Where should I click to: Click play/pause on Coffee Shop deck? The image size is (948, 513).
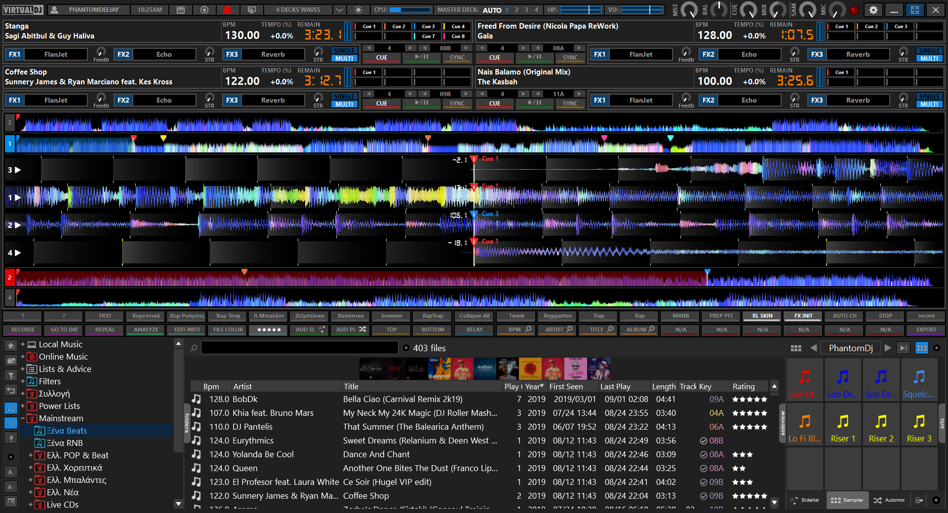click(422, 103)
